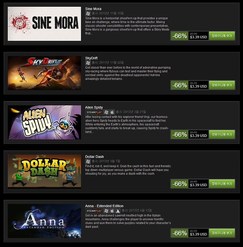This screenshot has height=247, width=243.
Task: Click the Apple icon under Alien Spidy
Action: click(x=112, y=112)
